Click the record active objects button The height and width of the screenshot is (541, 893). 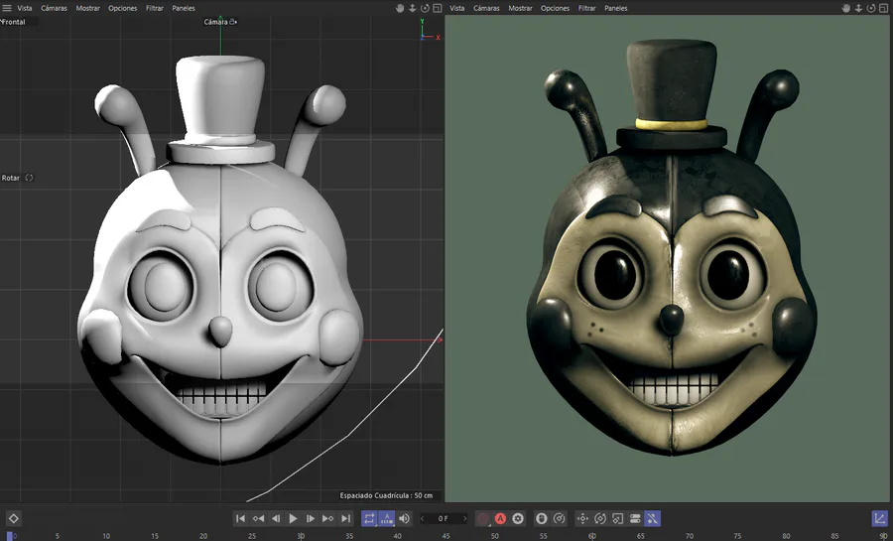(483, 518)
